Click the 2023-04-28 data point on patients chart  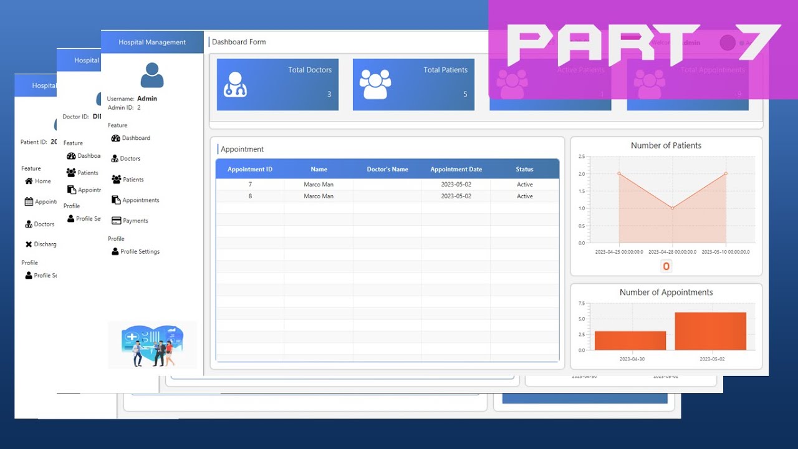pyautogui.click(x=672, y=208)
